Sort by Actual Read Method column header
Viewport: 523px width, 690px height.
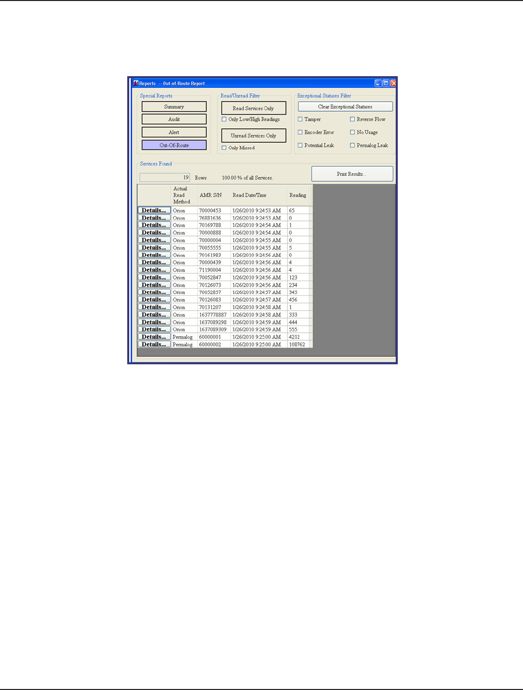tap(184, 195)
